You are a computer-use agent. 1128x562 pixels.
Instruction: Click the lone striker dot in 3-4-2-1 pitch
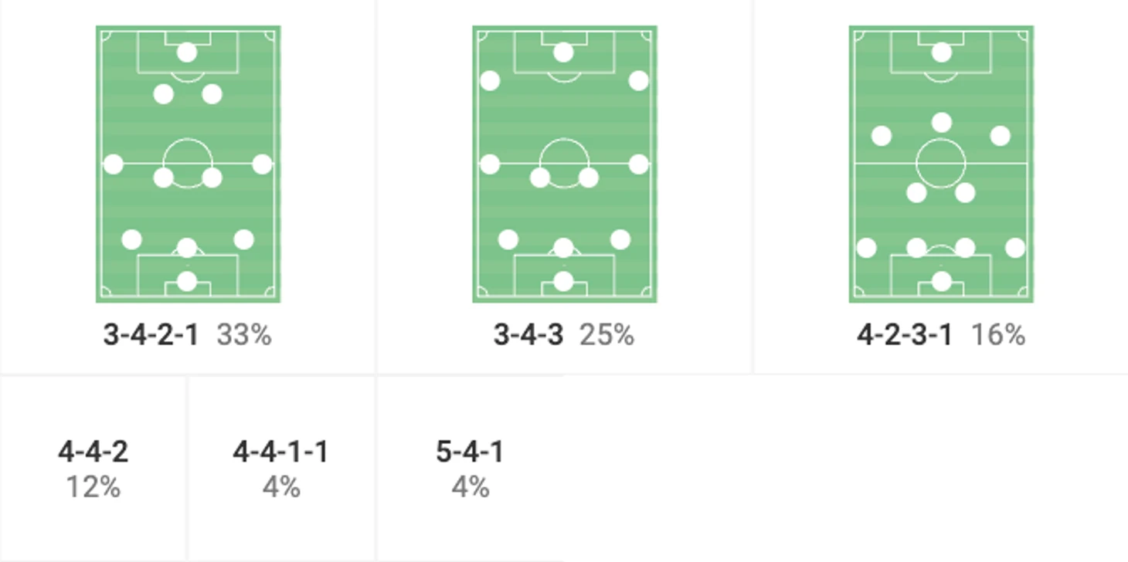coord(187,52)
